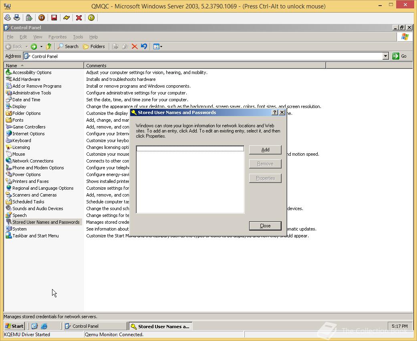Sort by the Comments column header
This screenshot has height=341, width=417.
[x=205, y=65]
